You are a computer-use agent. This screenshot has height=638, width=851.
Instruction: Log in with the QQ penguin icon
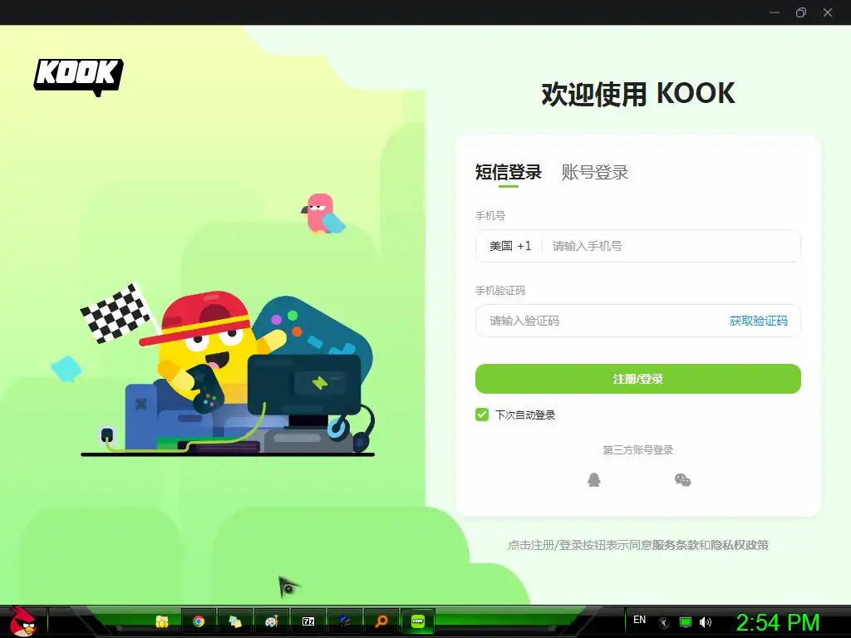pos(594,479)
